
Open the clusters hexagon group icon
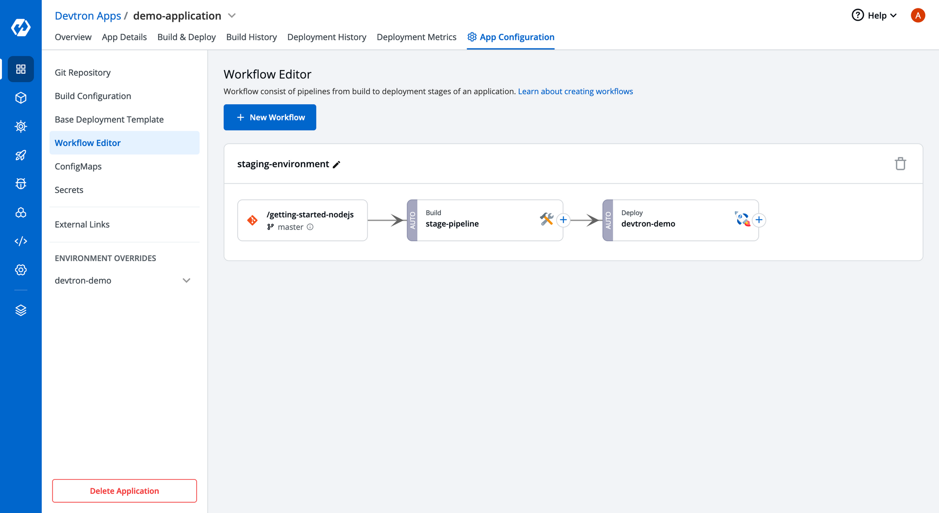click(x=21, y=212)
